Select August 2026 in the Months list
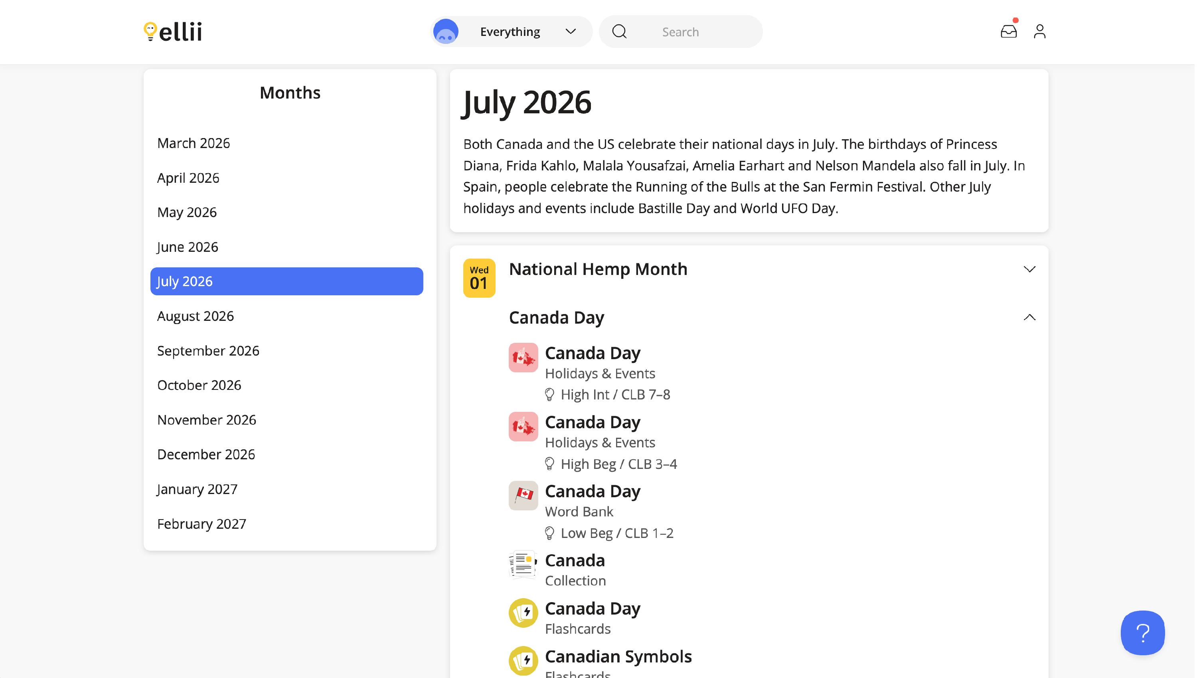This screenshot has height=678, width=1197. coord(196,316)
